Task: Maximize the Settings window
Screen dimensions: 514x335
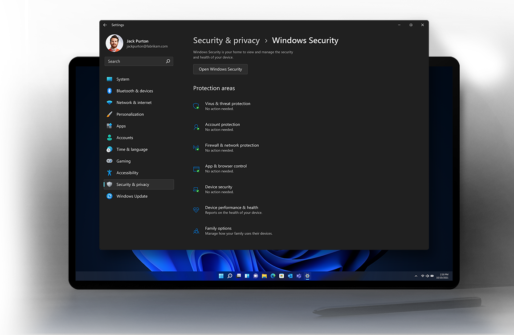Action: pos(411,25)
